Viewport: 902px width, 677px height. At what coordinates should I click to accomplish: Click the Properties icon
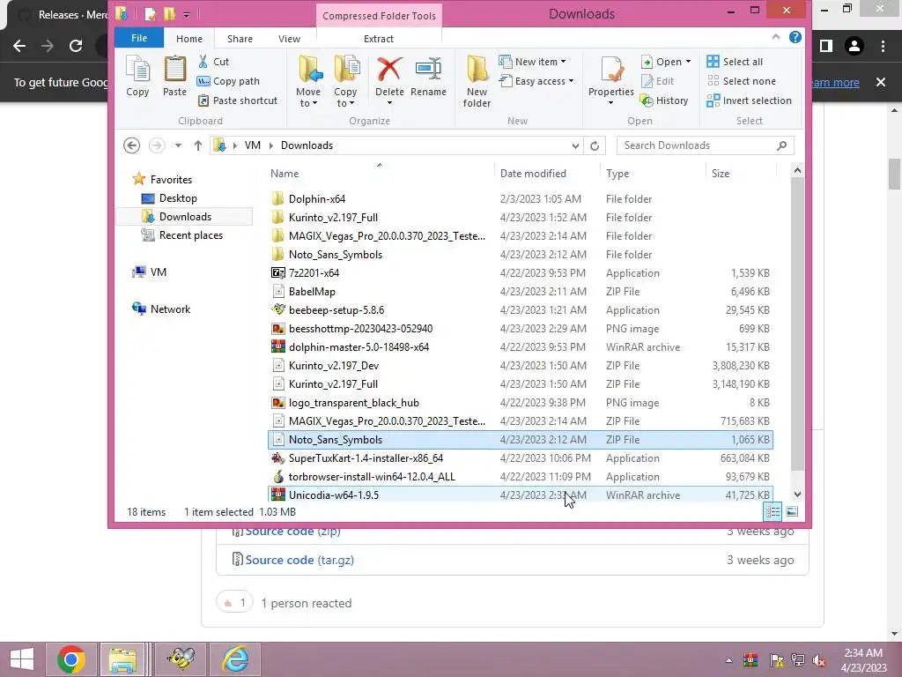(611, 70)
